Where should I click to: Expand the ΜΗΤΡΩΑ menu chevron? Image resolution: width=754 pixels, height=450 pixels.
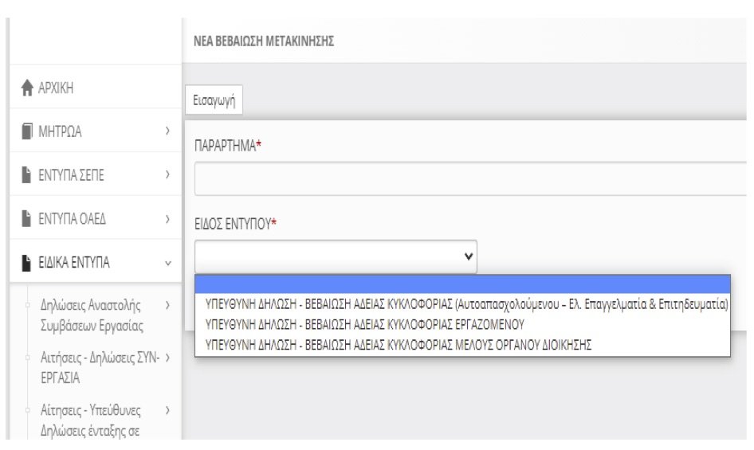tap(167, 131)
